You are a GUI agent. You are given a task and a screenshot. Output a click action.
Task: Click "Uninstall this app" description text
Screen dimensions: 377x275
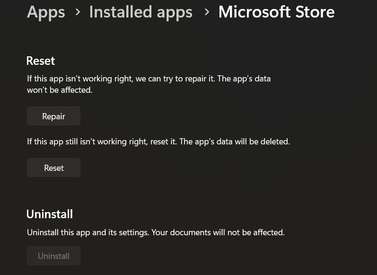[x=56, y=232]
